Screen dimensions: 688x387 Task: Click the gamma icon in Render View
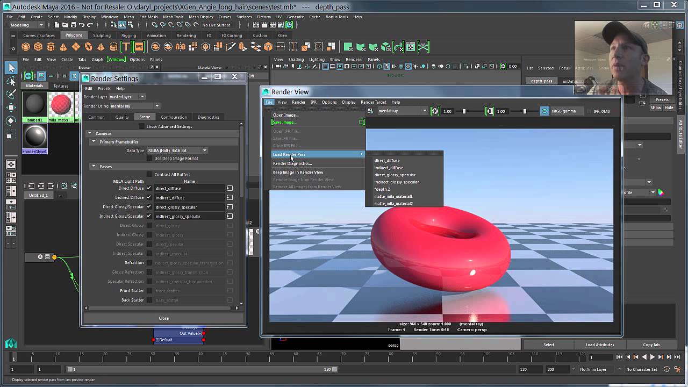click(489, 111)
